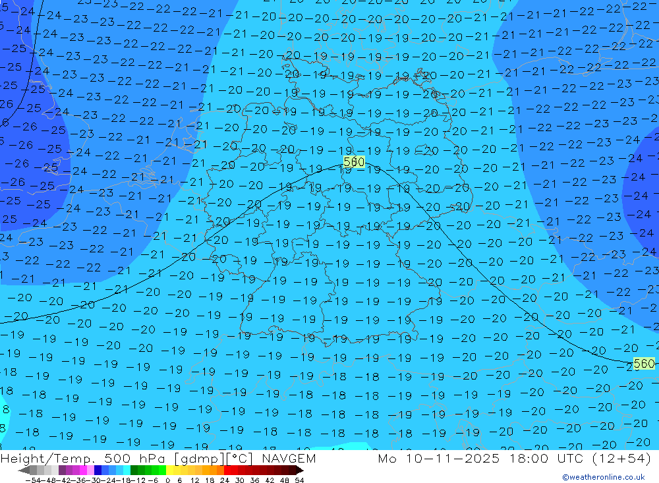Click the "[gdmp]" unit in the title
The image size is (659, 483).
pos(199,459)
